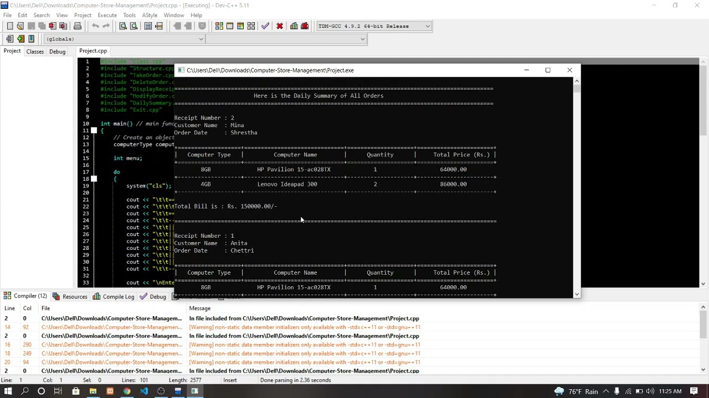
Task: Switch to the Debug sidebar tab
Action: [x=57, y=51]
